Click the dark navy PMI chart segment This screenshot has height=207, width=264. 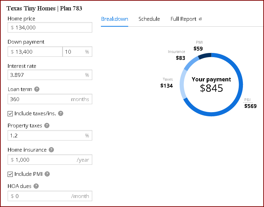click(204, 56)
